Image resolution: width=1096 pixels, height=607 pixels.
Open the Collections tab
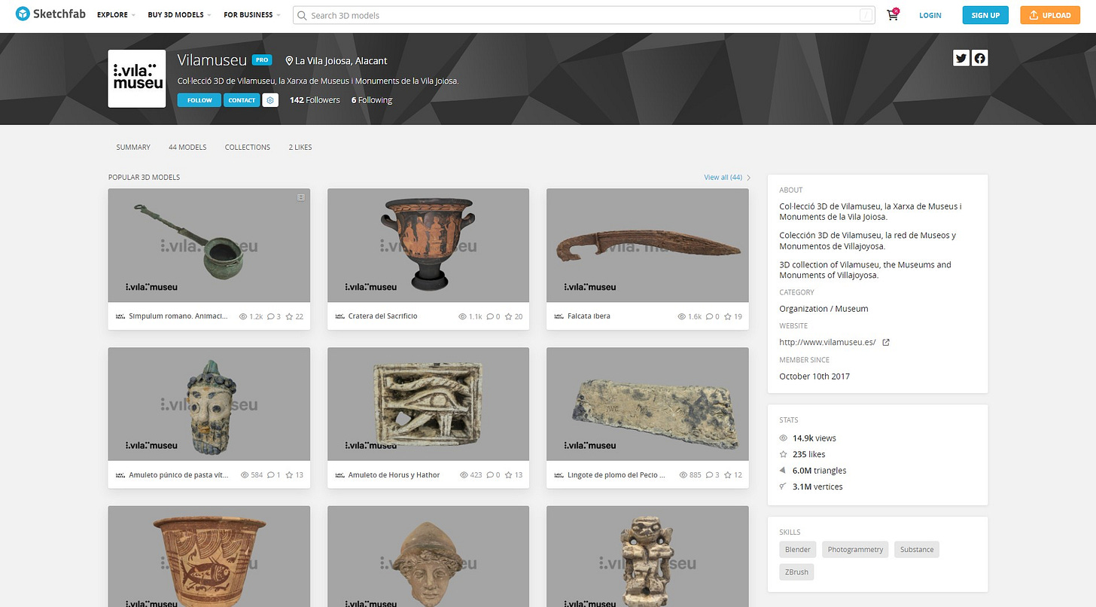coord(248,148)
